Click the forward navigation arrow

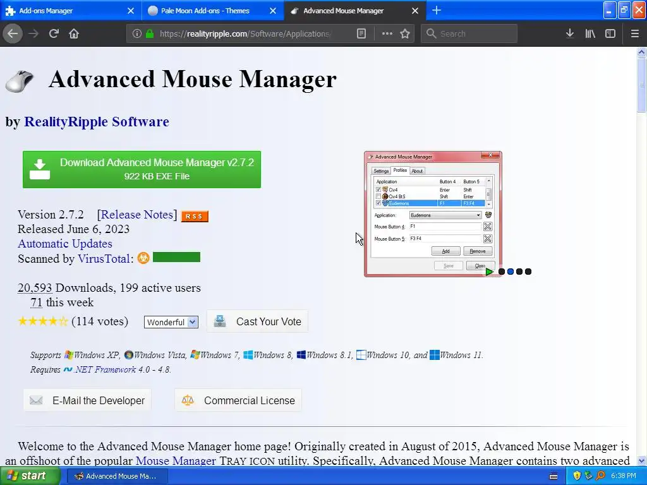coord(33,33)
